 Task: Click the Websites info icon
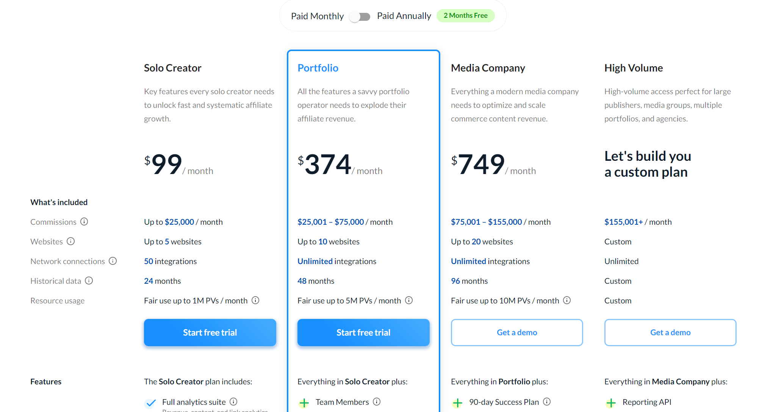[x=71, y=241]
